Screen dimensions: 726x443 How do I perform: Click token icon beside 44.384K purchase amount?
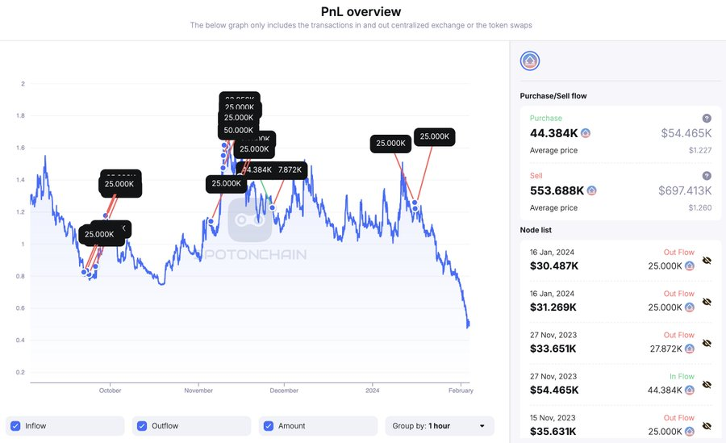click(x=586, y=133)
